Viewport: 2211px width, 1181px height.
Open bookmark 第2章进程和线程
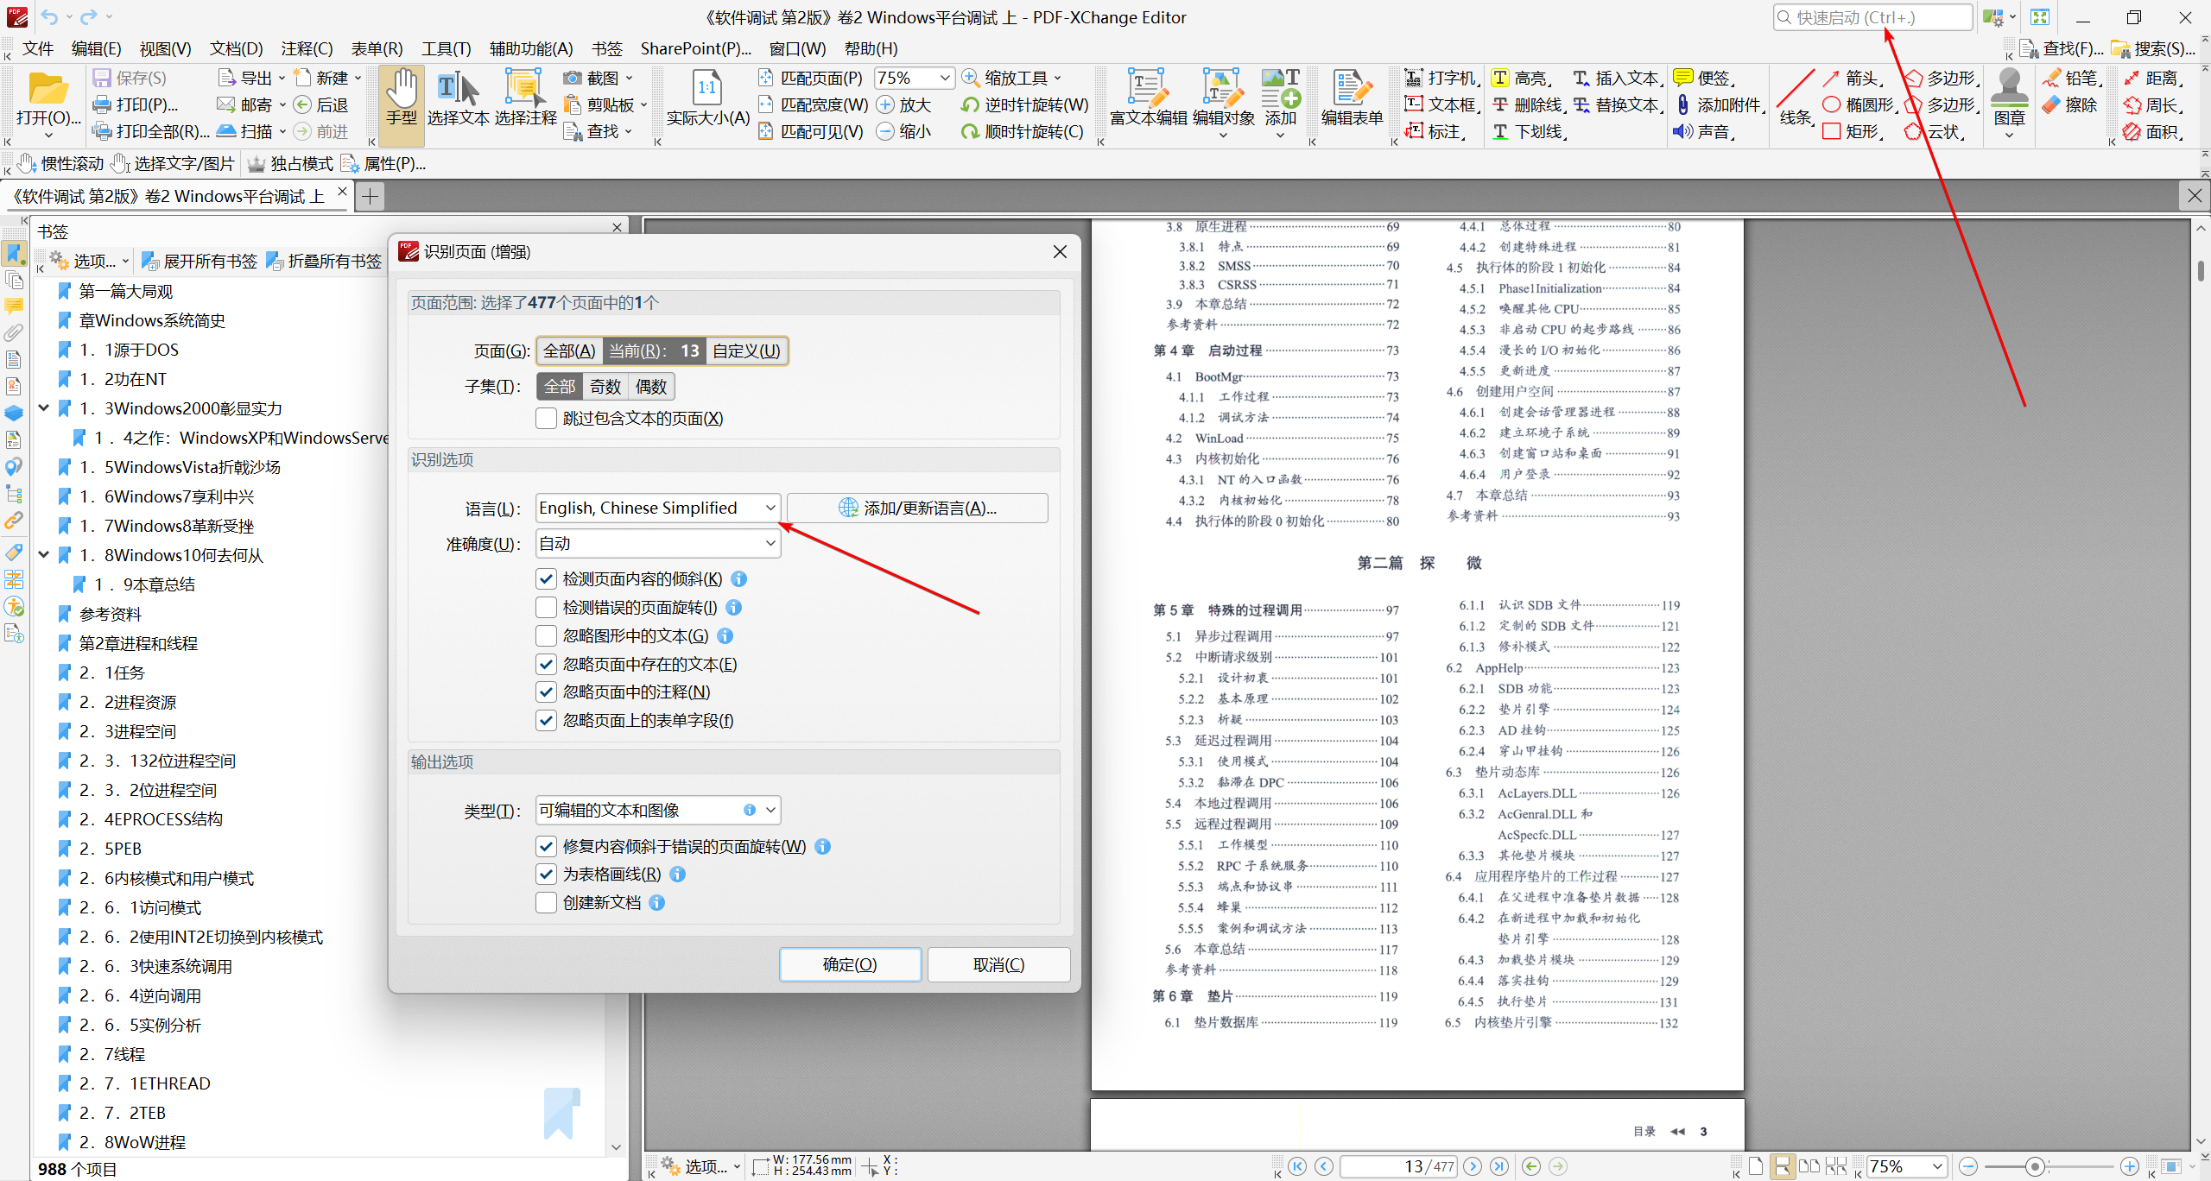tap(138, 643)
